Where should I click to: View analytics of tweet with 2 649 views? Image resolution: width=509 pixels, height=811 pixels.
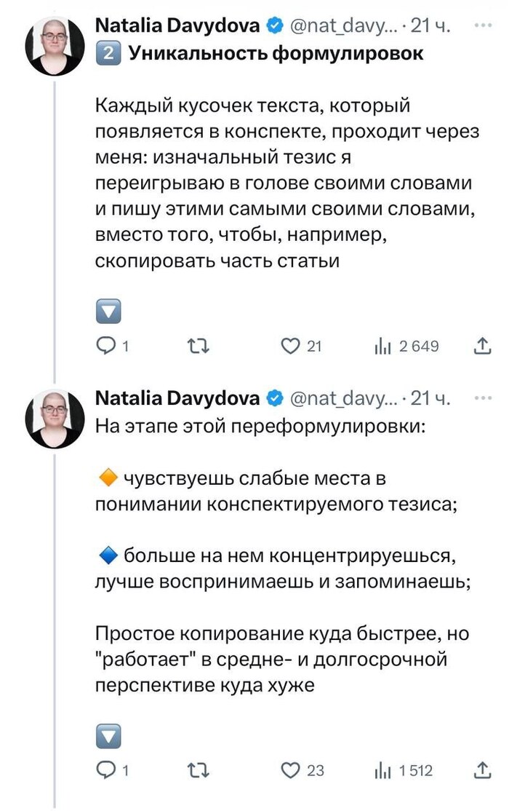pyautogui.click(x=383, y=347)
